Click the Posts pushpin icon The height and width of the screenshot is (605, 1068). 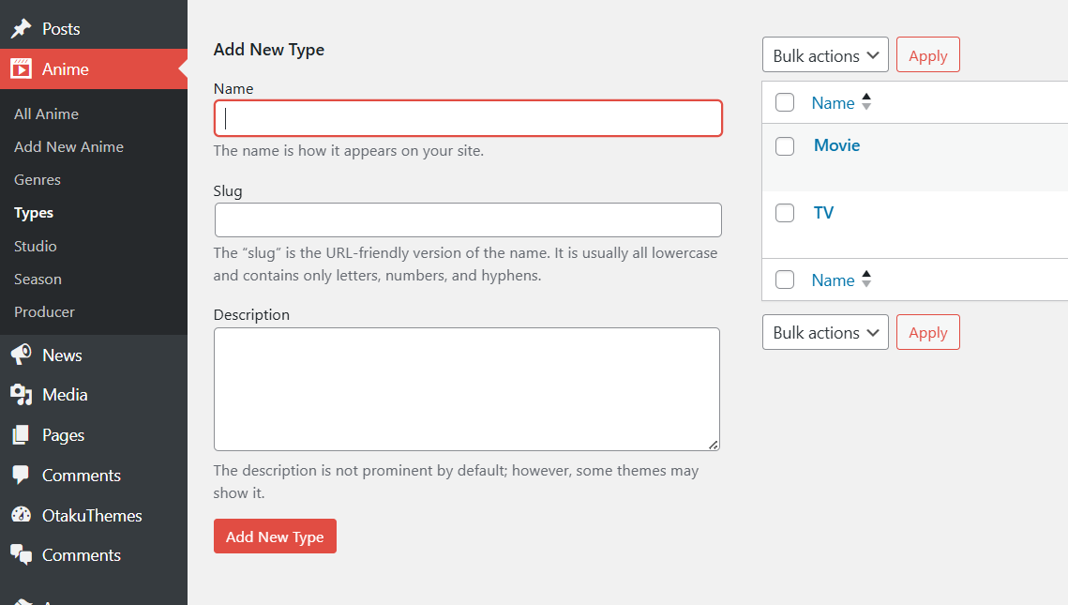tap(21, 29)
